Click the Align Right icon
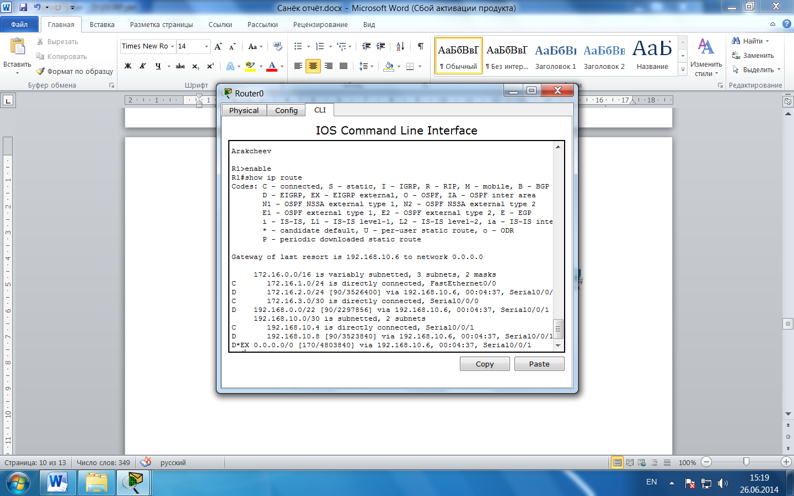Image resolution: width=794 pixels, height=496 pixels. pyautogui.click(x=329, y=66)
